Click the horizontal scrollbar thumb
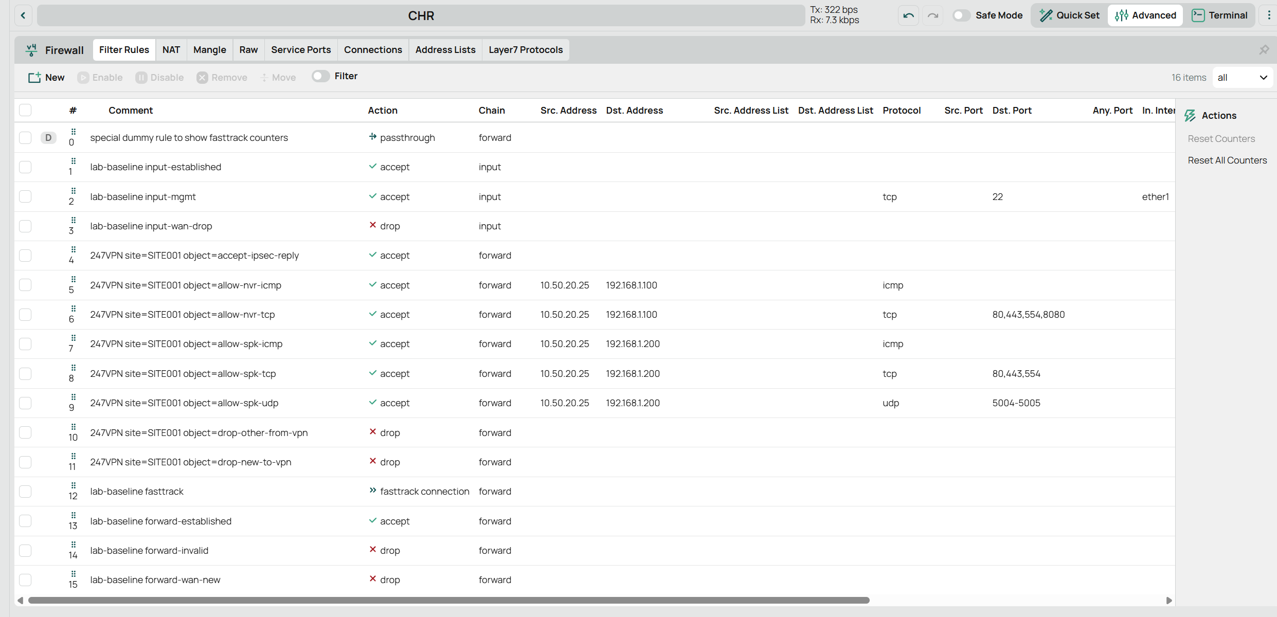The width and height of the screenshot is (1277, 617). (448, 601)
